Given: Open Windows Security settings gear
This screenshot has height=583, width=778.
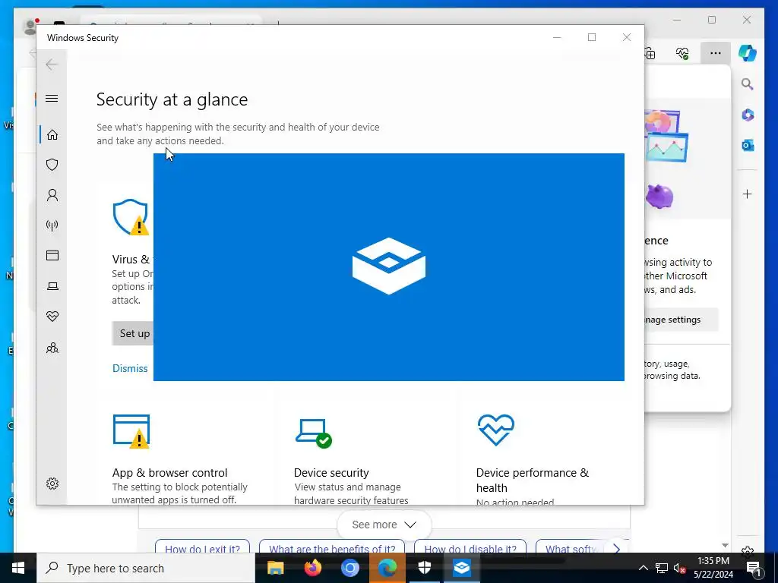Looking at the screenshot, I should click(x=52, y=484).
